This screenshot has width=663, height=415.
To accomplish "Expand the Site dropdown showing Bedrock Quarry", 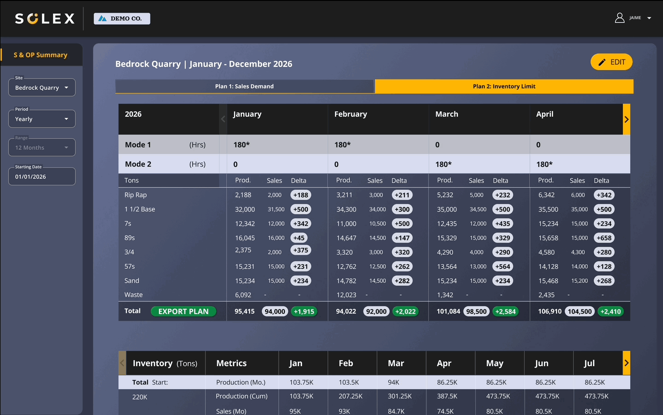I will coord(42,88).
